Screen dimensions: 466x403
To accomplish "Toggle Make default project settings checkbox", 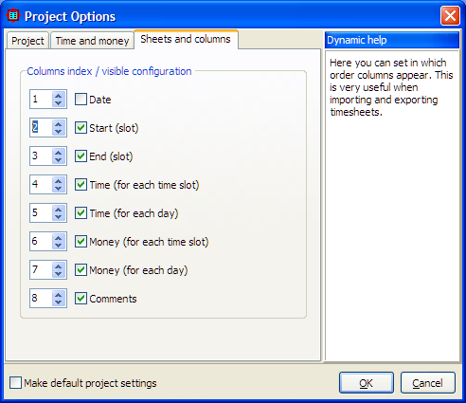I will [x=15, y=382].
